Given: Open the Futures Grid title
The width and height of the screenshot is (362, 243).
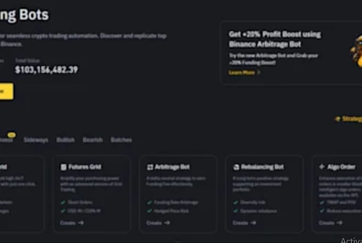Looking at the screenshot, I should coord(85,167).
